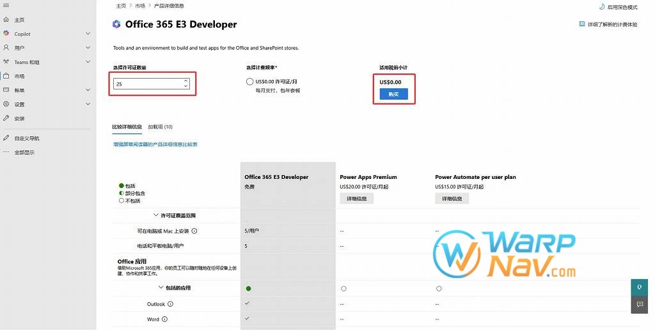The width and height of the screenshot is (655, 331).
Task: Open the hamburger navigation menu
Action: pyautogui.click(x=6, y=5)
